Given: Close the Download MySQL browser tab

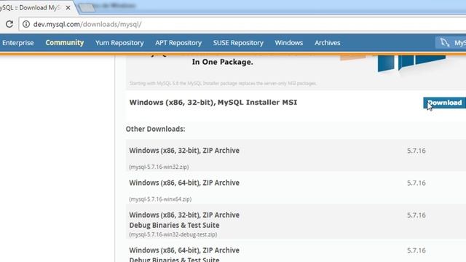Looking at the screenshot, I should 68,8.
